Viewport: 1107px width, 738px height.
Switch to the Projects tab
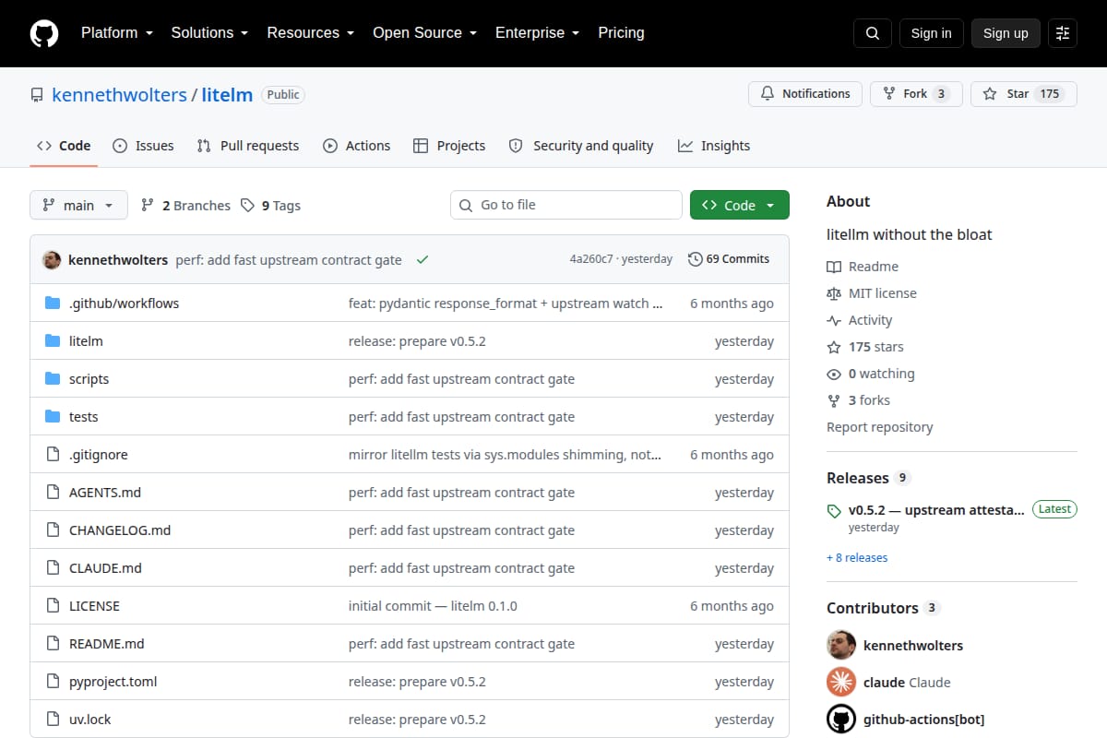point(449,146)
